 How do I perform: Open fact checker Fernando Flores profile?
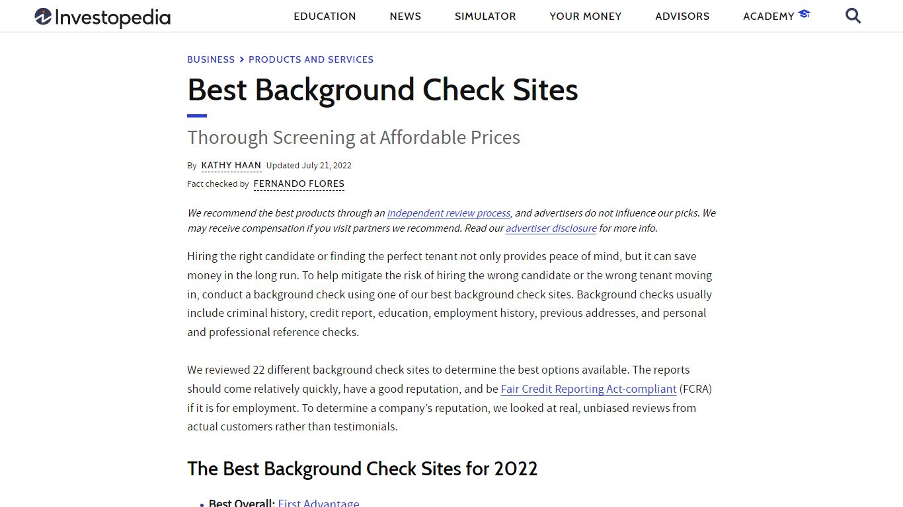click(299, 184)
